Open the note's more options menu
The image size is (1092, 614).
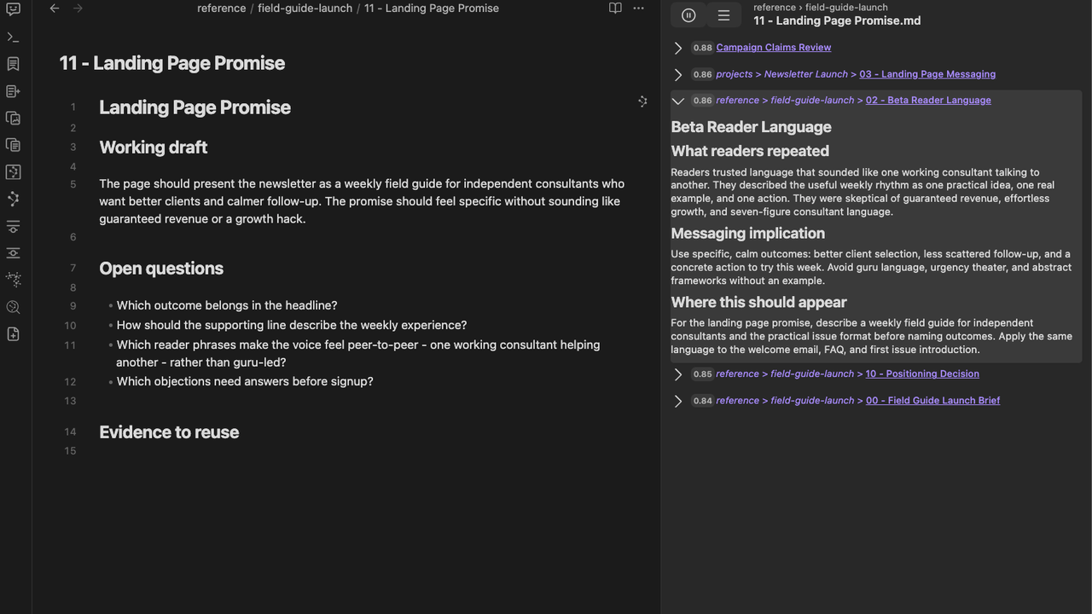638,9
